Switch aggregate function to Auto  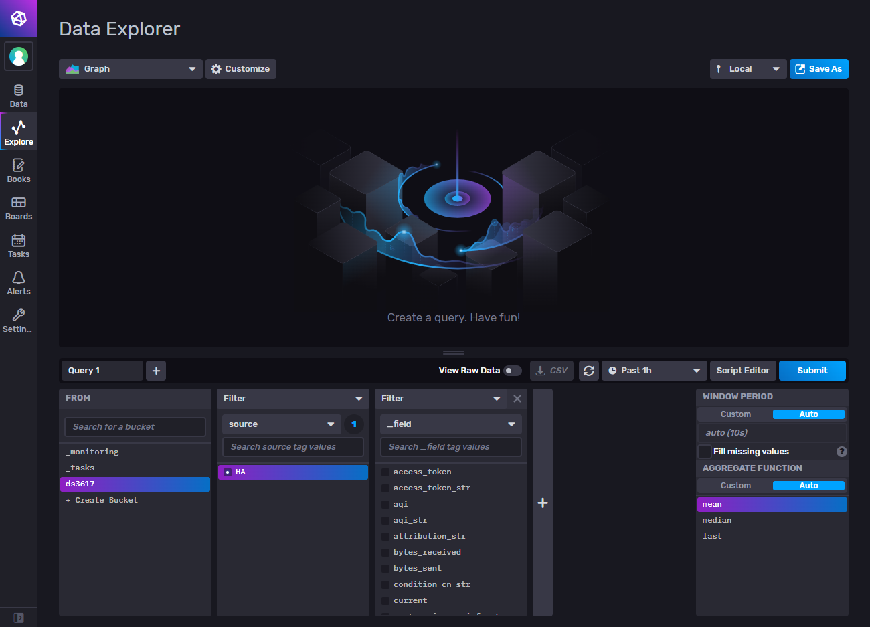click(808, 486)
